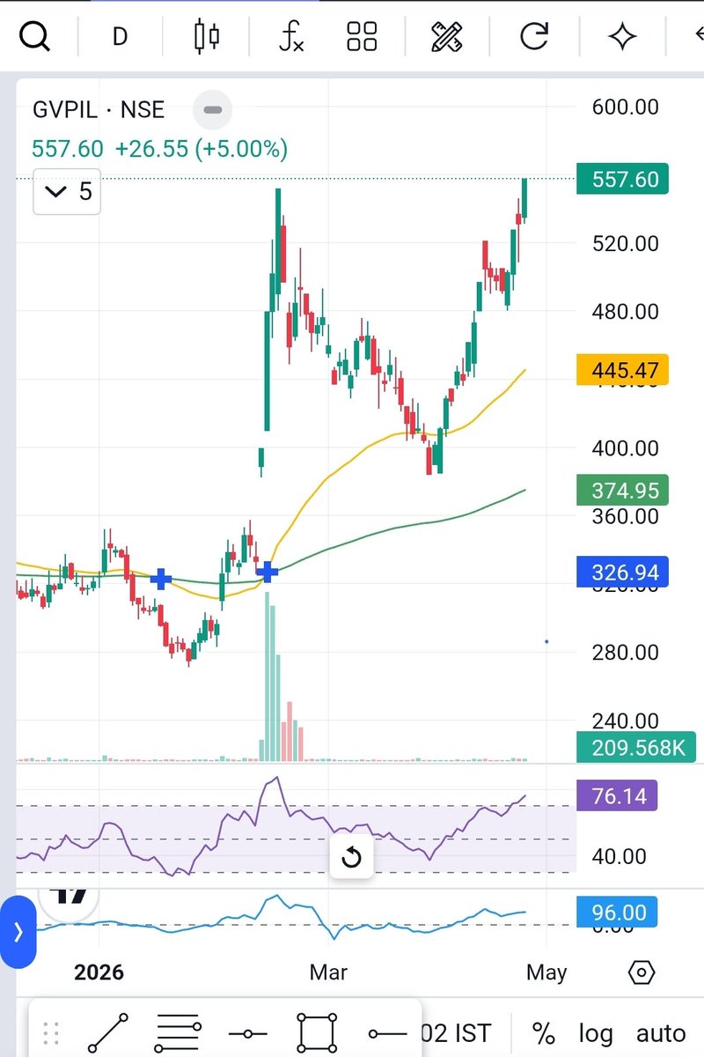Tap the circular reset chart view button
704x1057 pixels.
coord(351,857)
